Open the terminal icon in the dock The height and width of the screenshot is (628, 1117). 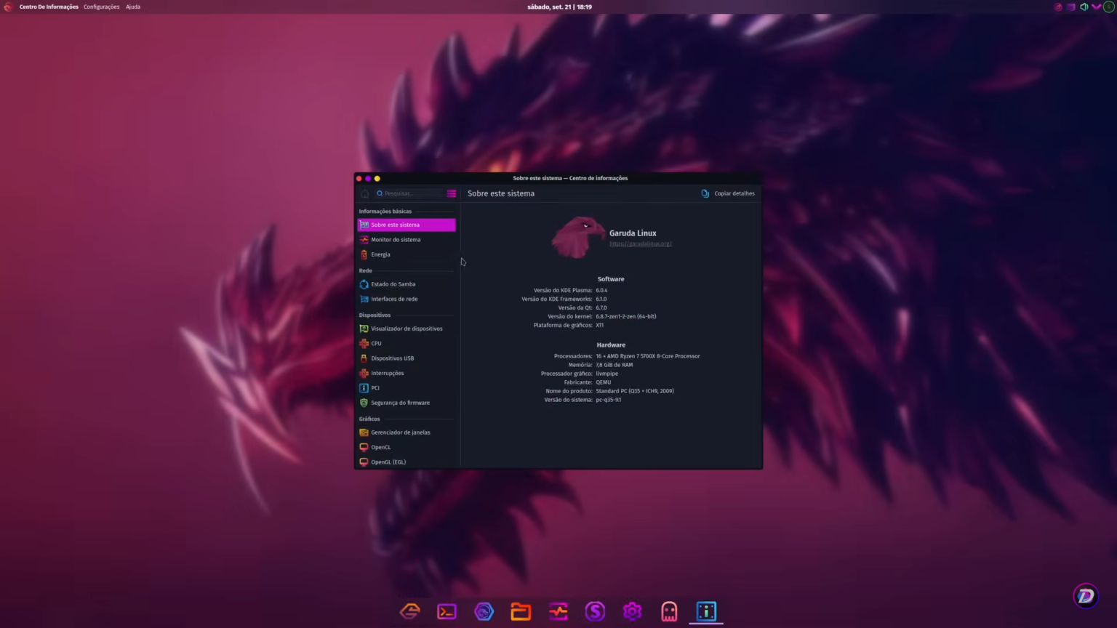pos(447,611)
